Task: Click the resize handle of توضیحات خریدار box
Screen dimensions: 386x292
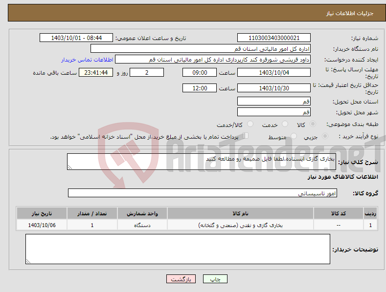Action: pyautogui.click(x=28, y=262)
